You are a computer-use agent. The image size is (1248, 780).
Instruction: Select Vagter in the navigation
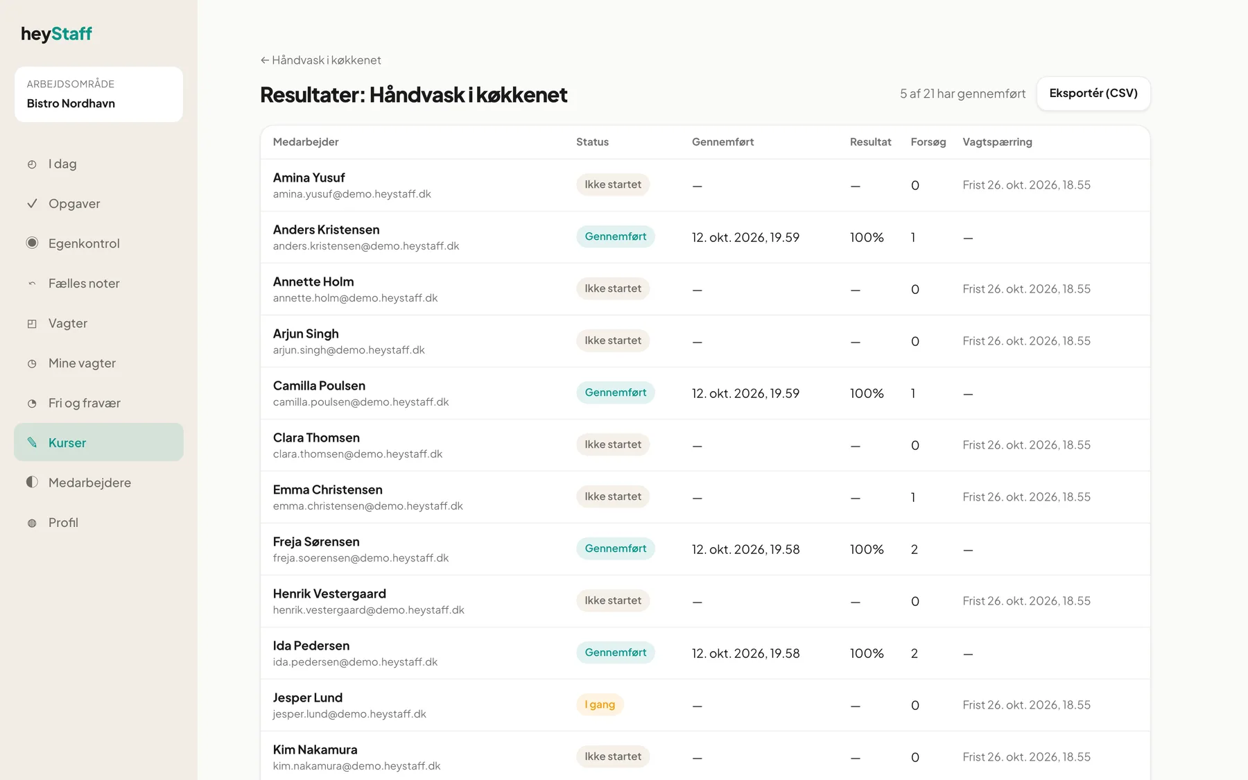(98, 324)
